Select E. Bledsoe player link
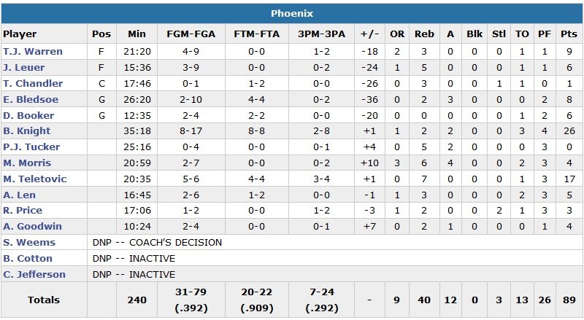Viewport: 584px width, 320px height. tap(31, 100)
